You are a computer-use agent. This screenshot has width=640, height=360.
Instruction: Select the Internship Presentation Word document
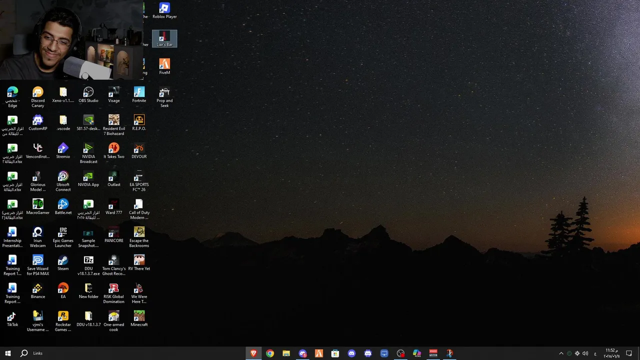point(12,237)
